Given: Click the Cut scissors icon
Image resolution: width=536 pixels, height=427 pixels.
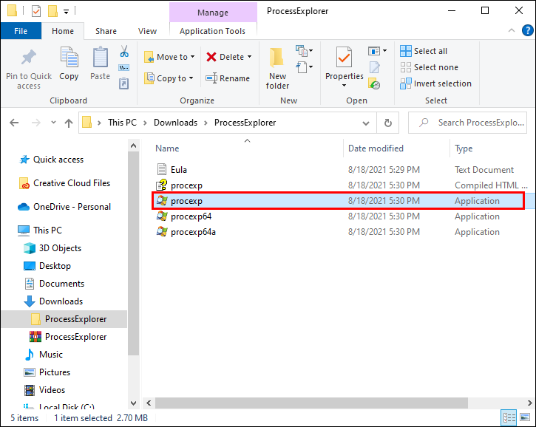Looking at the screenshot, I should 124,51.
